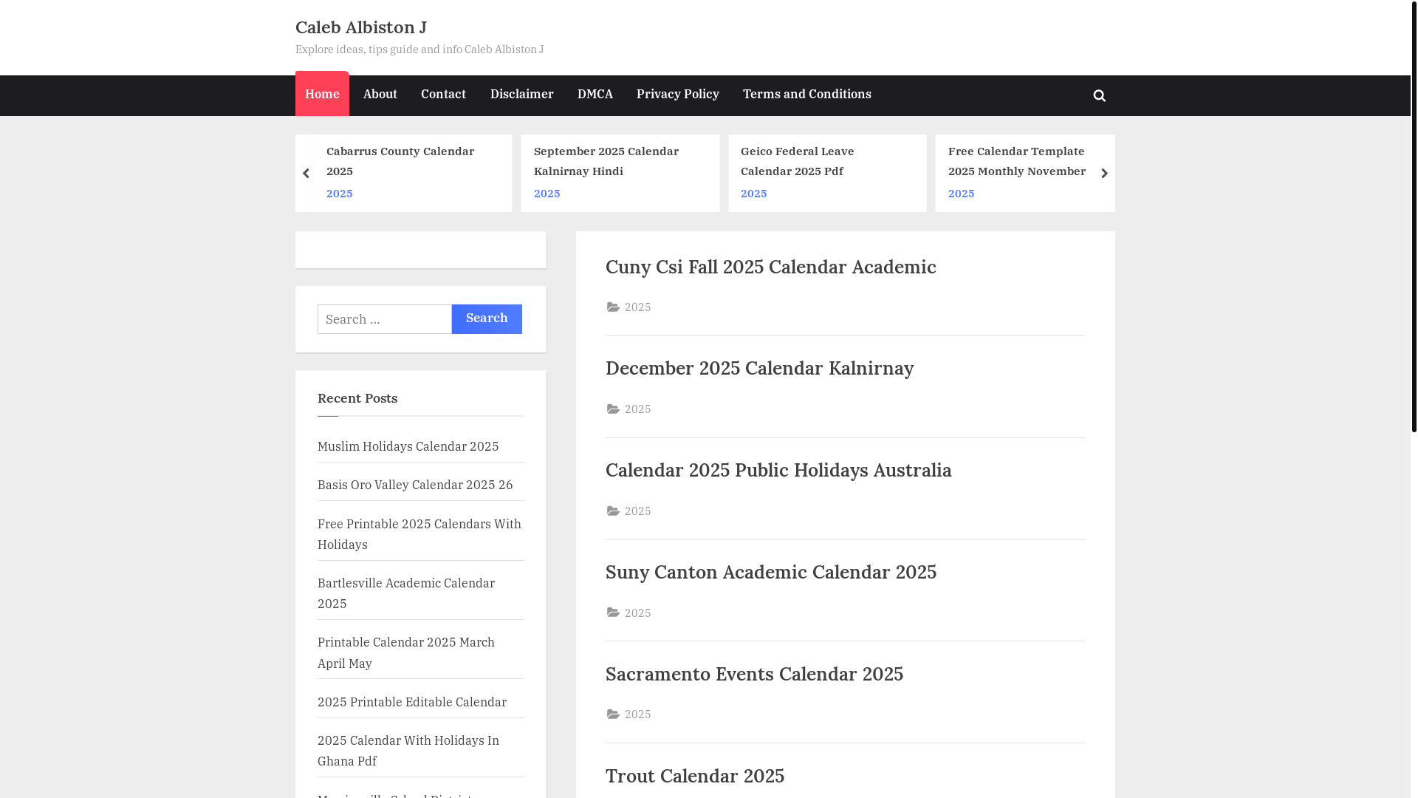Click folder icon under Cuny Csi Fall post

click(x=613, y=307)
